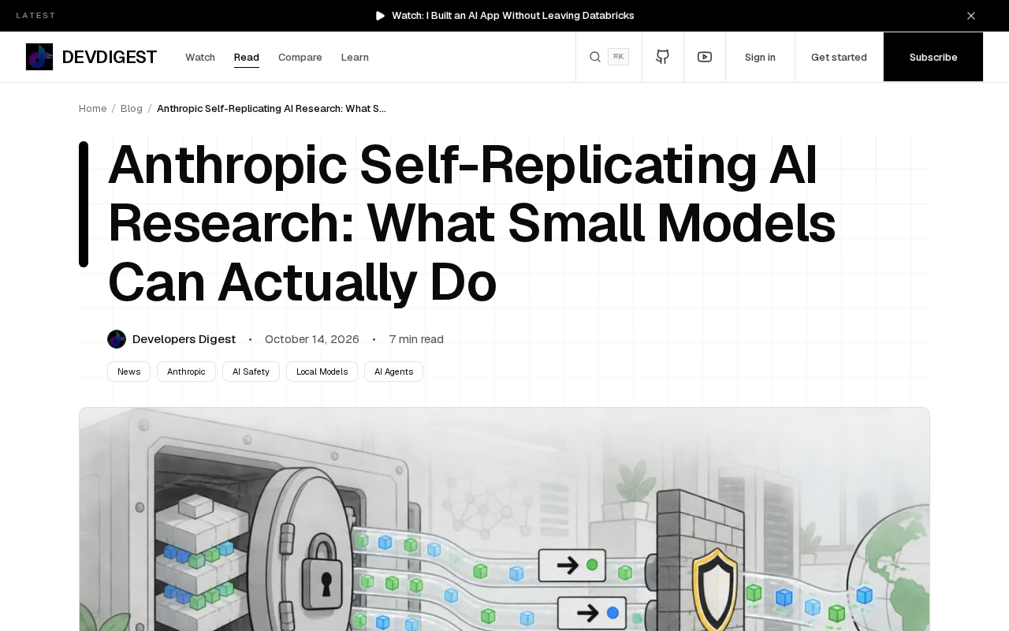Click the DEVDIGEST site title

pos(110,57)
